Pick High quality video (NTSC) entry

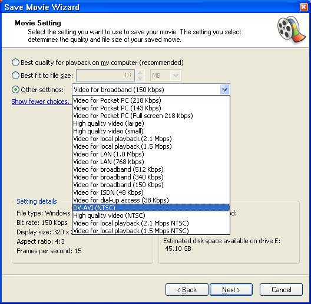pos(151,215)
